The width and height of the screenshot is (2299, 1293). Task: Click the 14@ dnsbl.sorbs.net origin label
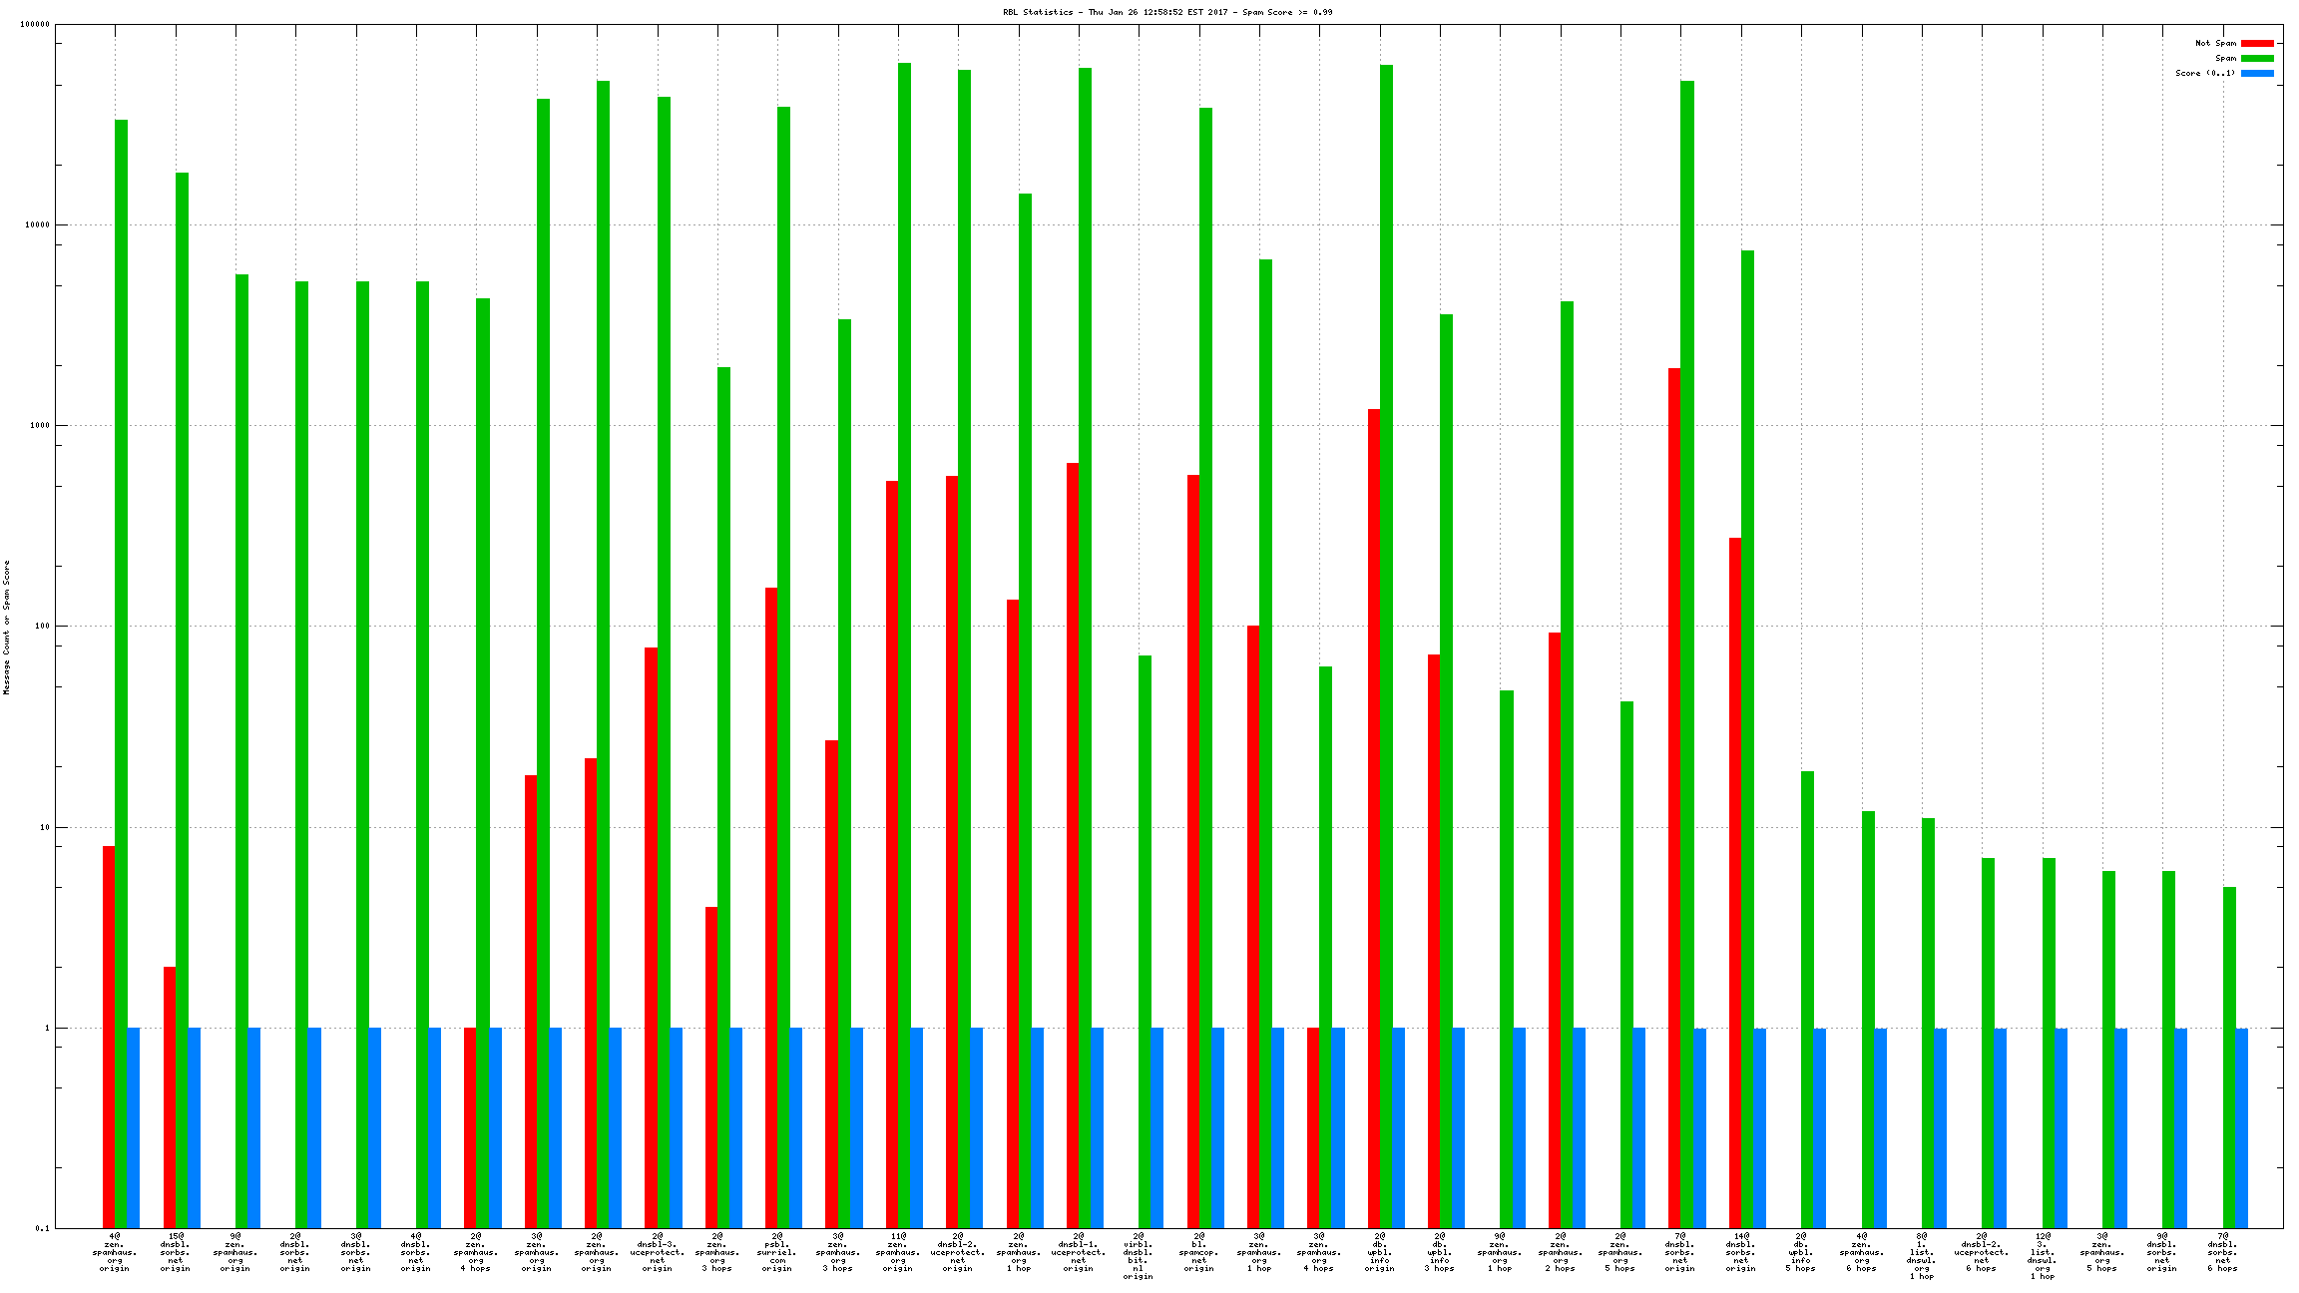pos(1740,1252)
